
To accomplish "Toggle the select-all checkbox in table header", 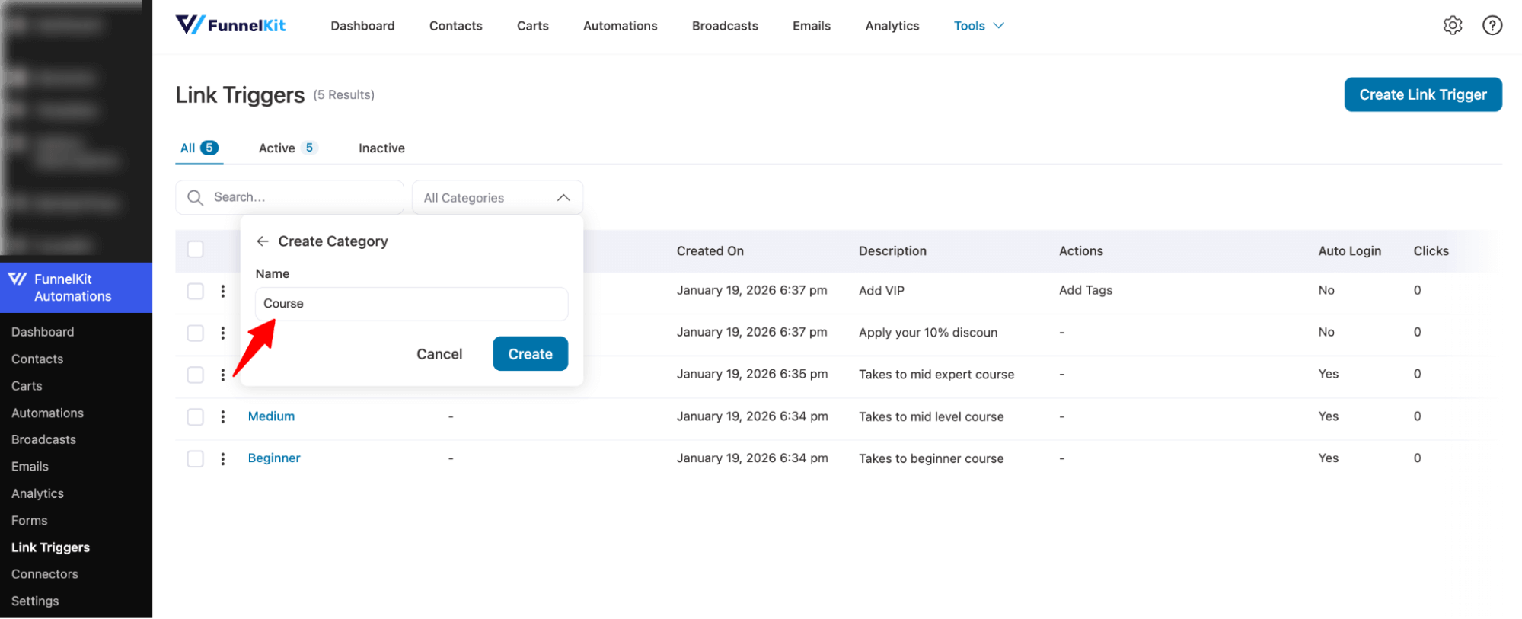I will point(196,250).
